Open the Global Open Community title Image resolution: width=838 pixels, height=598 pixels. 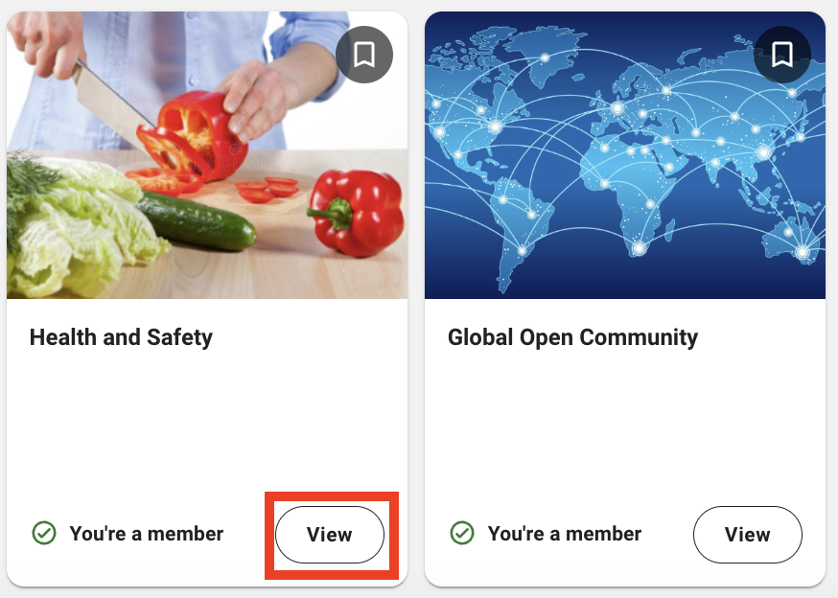click(573, 337)
